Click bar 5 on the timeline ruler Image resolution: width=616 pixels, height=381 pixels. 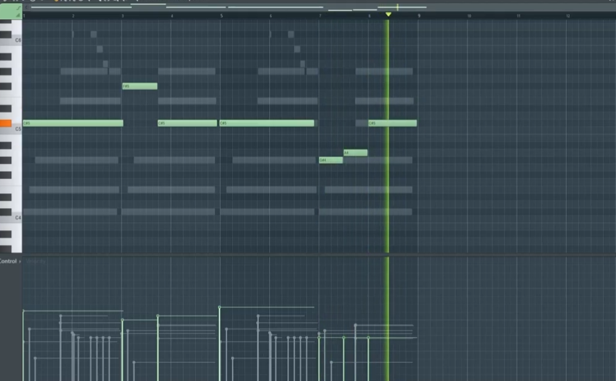pos(221,15)
